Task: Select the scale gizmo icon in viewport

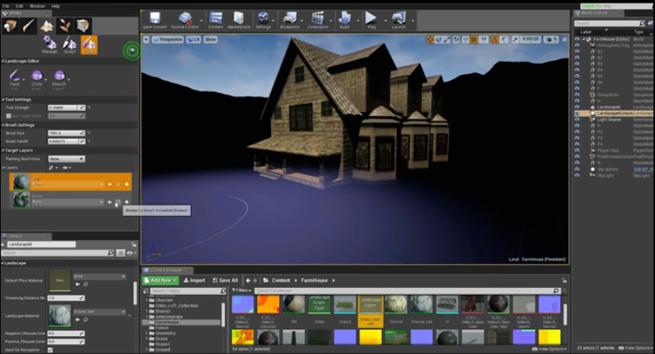Action: pos(446,40)
